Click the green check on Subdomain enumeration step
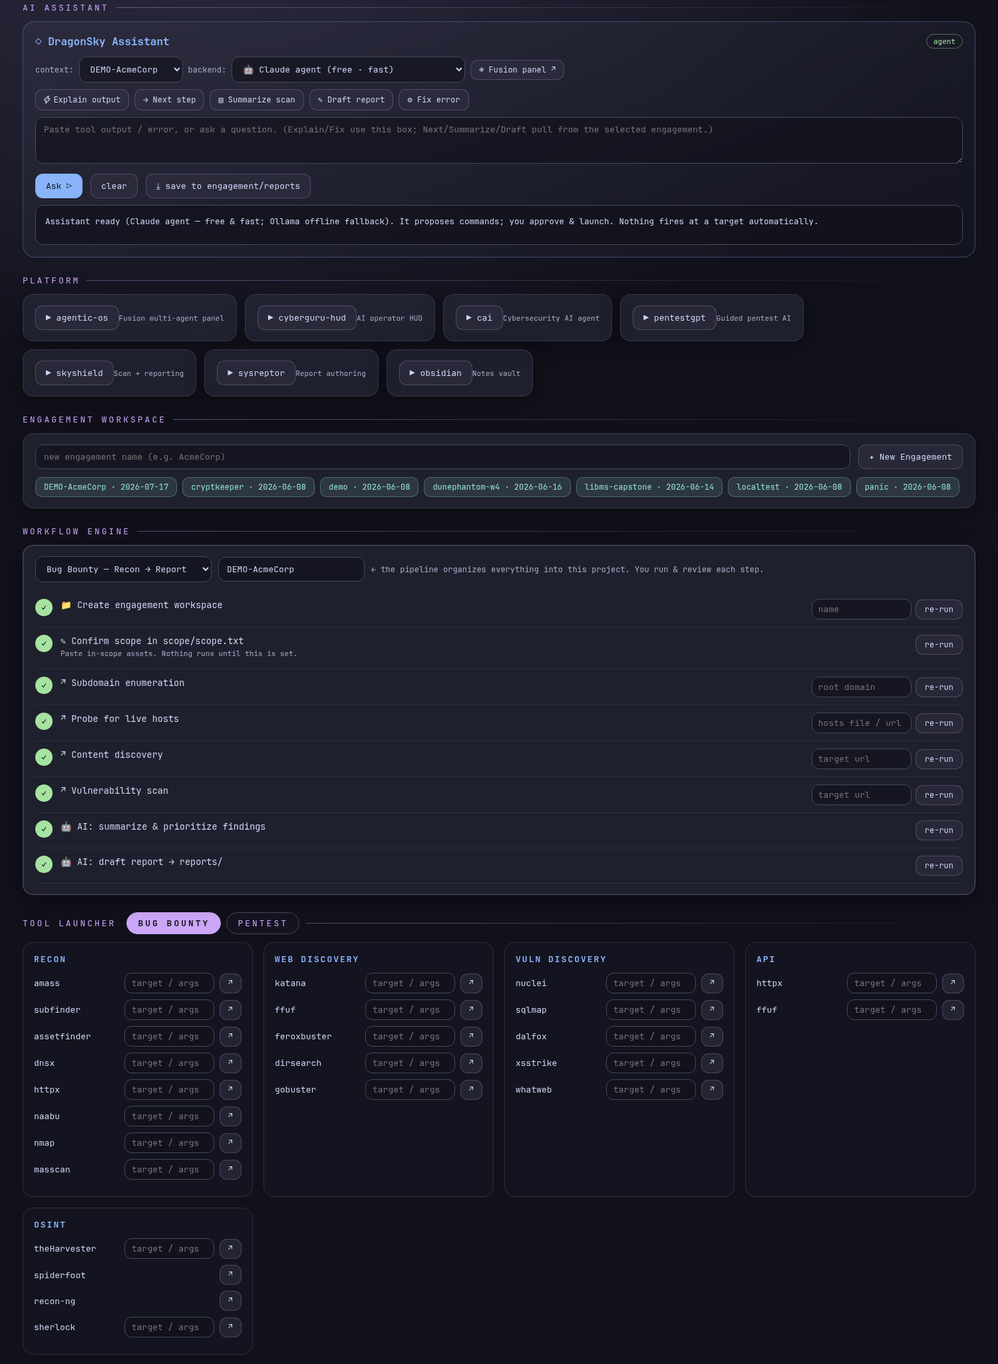Viewport: 998px width, 1364px height. (x=44, y=685)
